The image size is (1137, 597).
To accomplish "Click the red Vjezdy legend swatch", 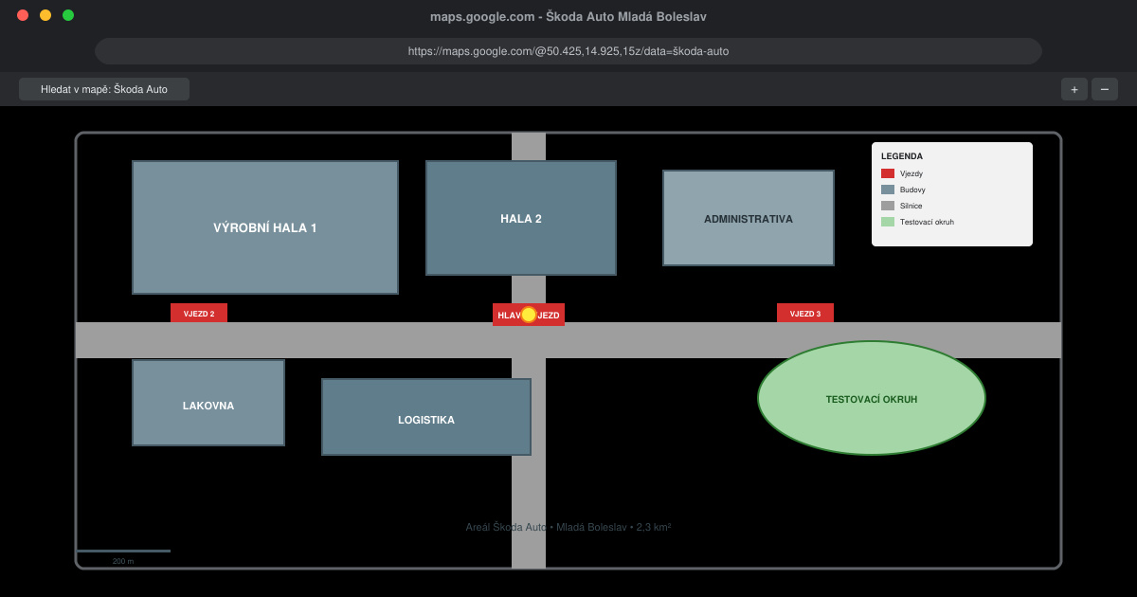I will pyautogui.click(x=888, y=173).
